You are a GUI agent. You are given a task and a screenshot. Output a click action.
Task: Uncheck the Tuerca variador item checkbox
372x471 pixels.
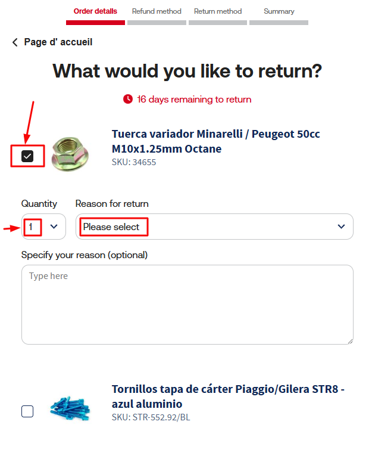(27, 156)
